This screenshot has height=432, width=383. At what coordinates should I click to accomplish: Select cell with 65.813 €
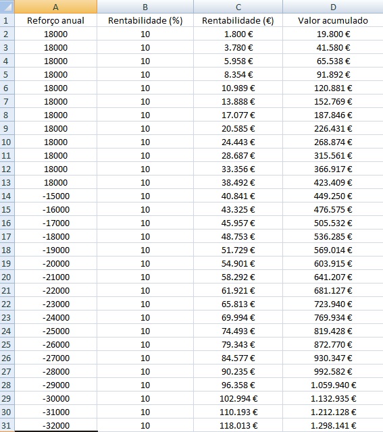pyautogui.click(x=238, y=304)
